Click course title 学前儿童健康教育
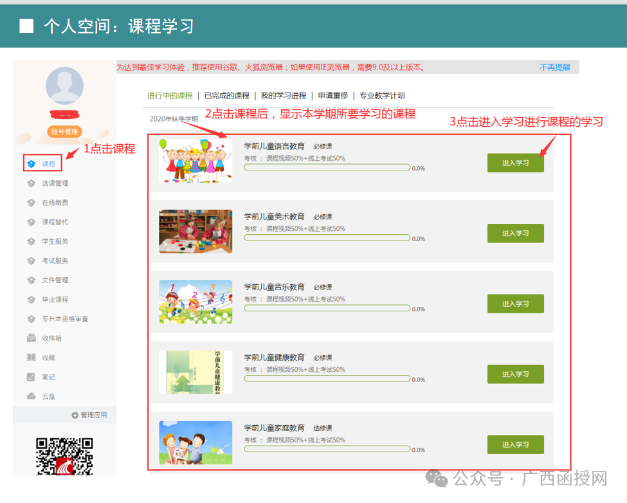 pyautogui.click(x=275, y=358)
